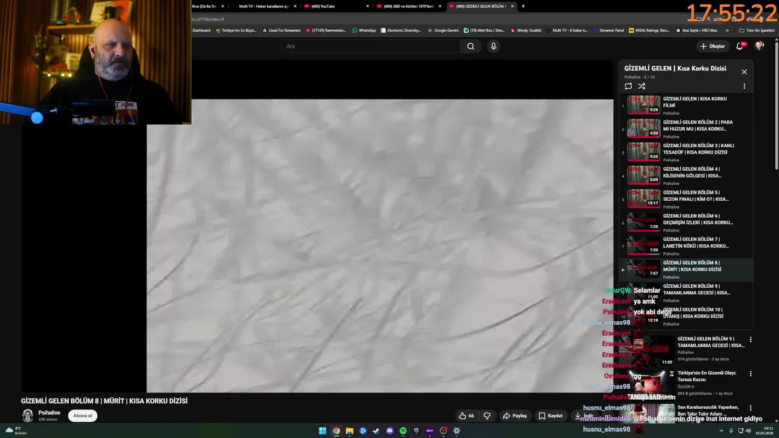Open Discord from taskbar
Image resolution: width=779 pixels, height=438 pixels.
[389, 431]
